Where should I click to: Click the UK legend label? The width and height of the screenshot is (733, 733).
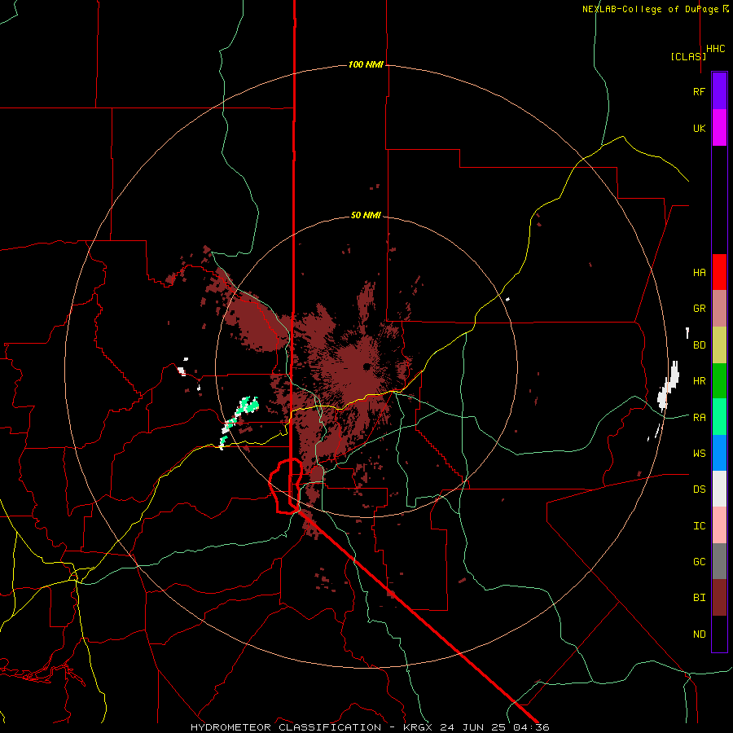[699, 128]
